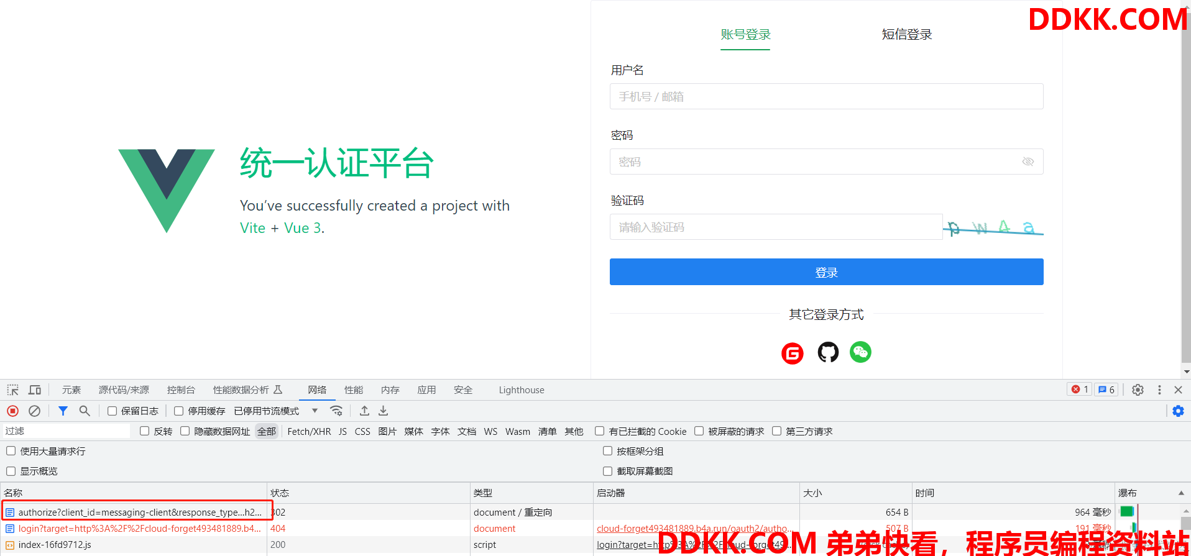Open the 应用 tab

coord(426,390)
